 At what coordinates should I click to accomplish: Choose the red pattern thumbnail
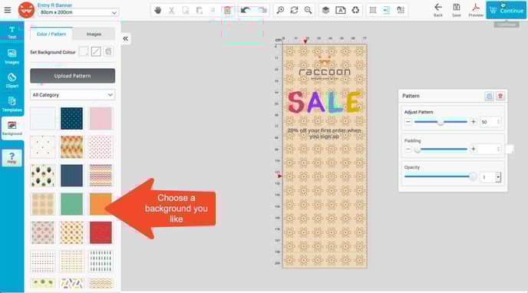pos(101,232)
